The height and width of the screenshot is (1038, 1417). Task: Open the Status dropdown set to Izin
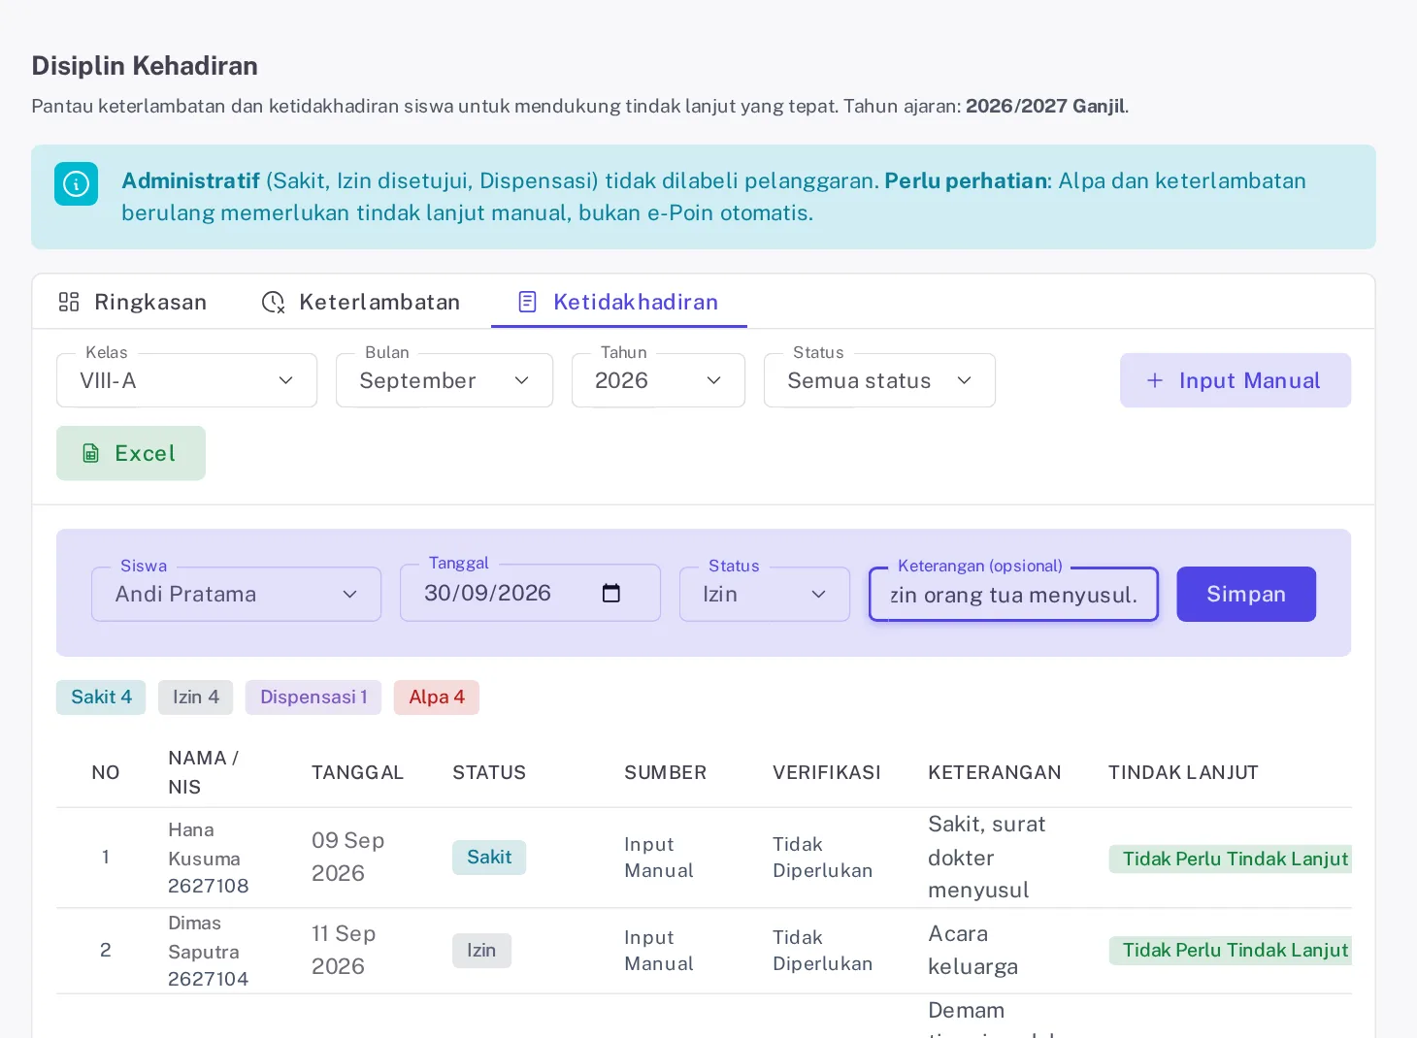pyautogui.click(x=765, y=594)
